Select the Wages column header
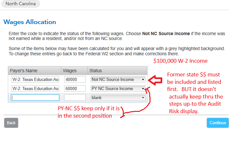 [x=70, y=71]
